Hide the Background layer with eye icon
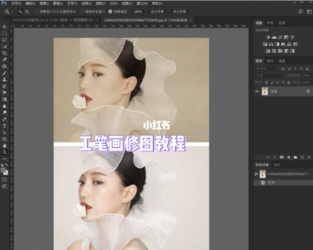313x250 pixels. tap(257, 91)
